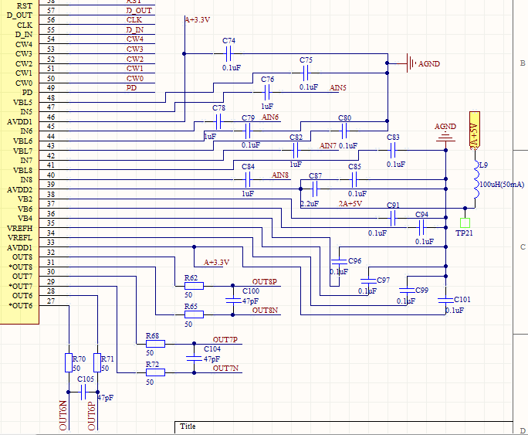Click A+3.3V label near R62
528x435 pixels.
pyautogui.click(x=216, y=263)
